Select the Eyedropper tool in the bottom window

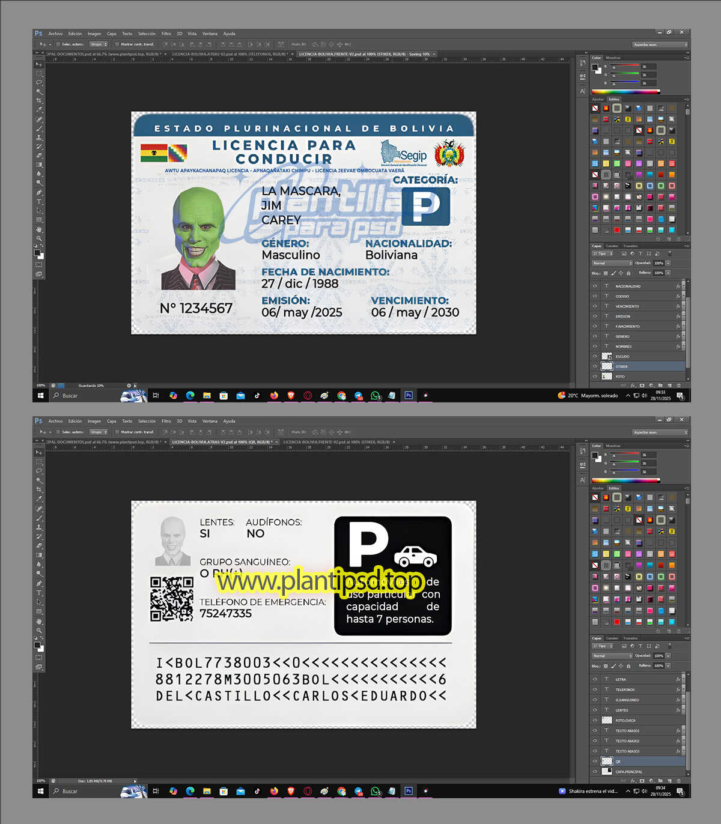click(x=39, y=499)
